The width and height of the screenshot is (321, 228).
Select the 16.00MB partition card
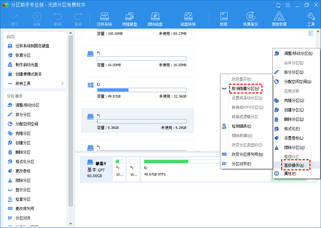(138, 58)
